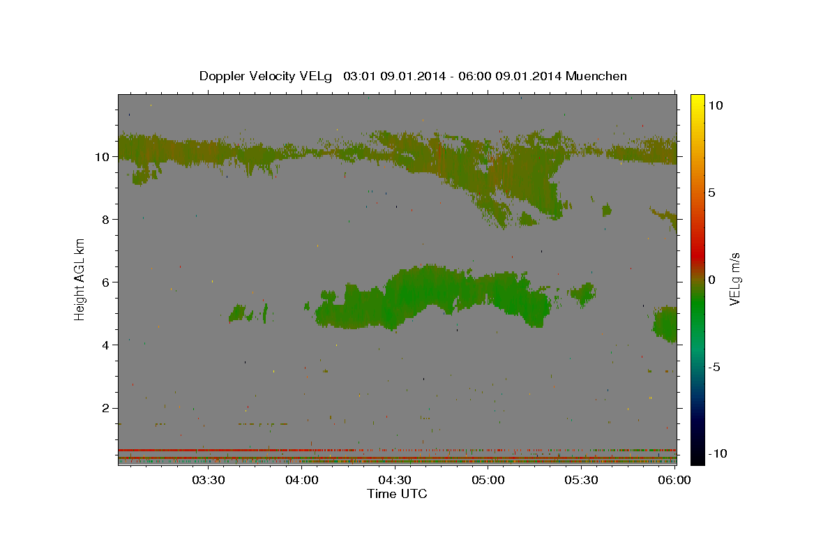Image resolution: width=837 pixels, height=558 pixels.
Task: Click the colorbar tick label 10
Action: 716,105
